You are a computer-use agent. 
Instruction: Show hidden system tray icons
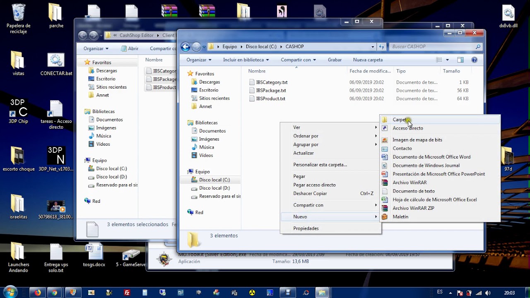450,293
